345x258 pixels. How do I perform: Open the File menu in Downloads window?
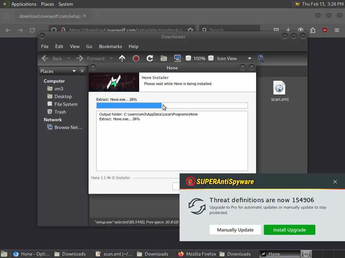pyautogui.click(x=45, y=46)
